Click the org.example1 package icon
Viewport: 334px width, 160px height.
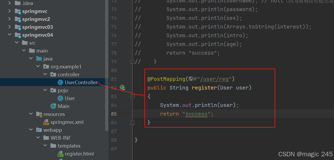pyautogui.click(x=46, y=67)
